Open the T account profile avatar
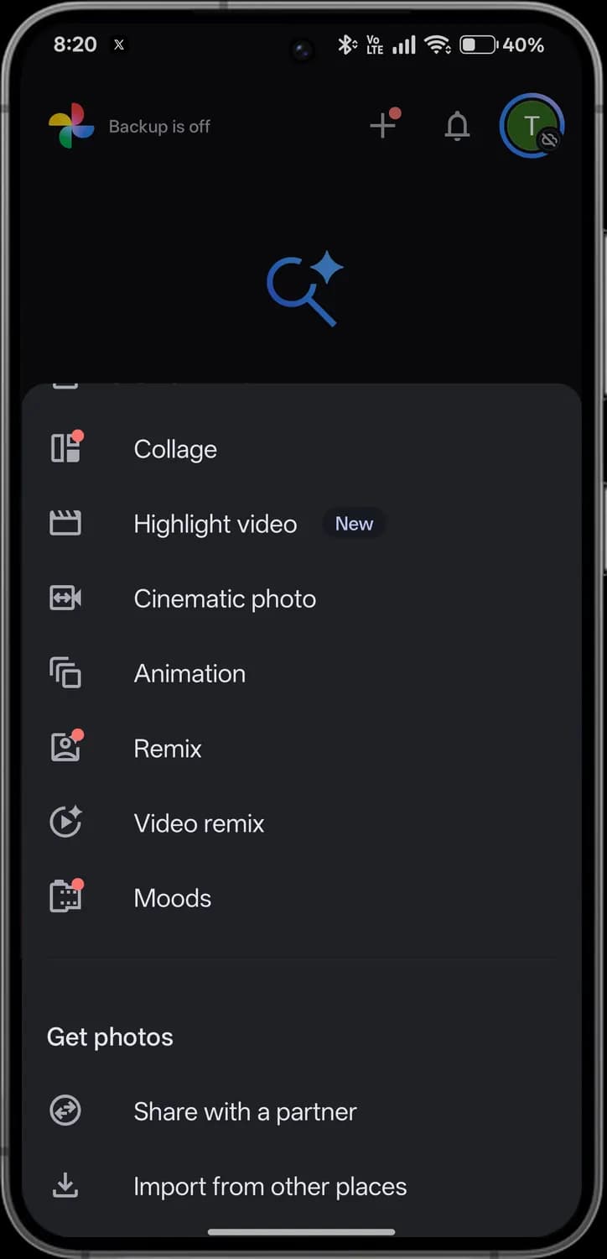Screen dimensions: 607x1259 tap(532, 126)
